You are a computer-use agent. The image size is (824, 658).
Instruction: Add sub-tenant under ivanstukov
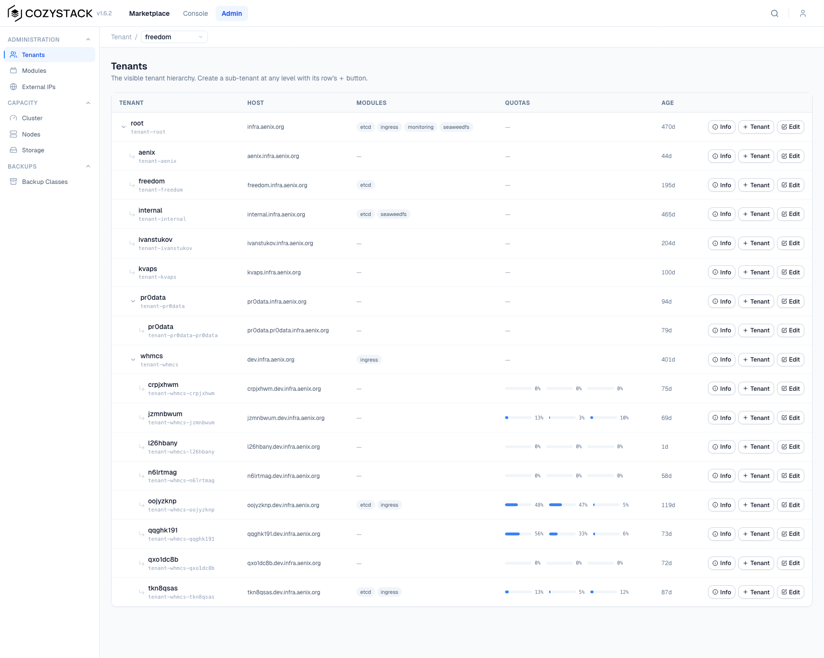pyautogui.click(x=756, y=243)
